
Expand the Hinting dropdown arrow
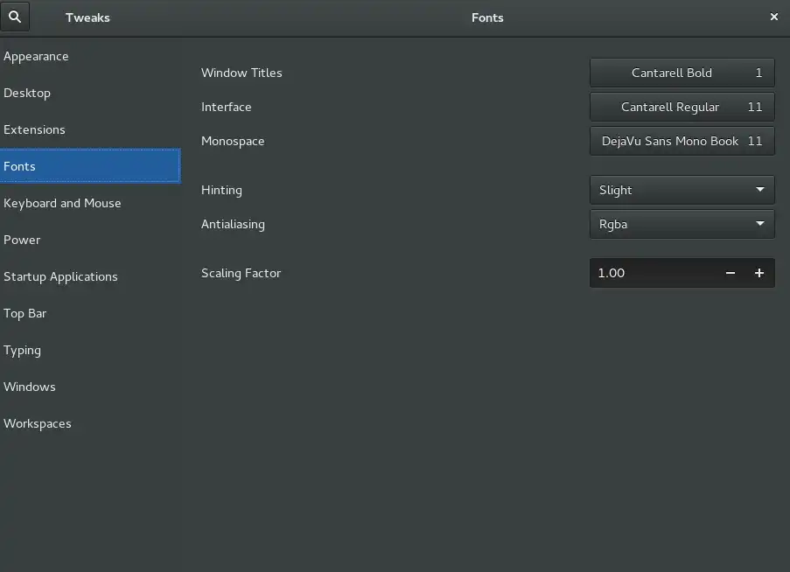tap(759, 190)
